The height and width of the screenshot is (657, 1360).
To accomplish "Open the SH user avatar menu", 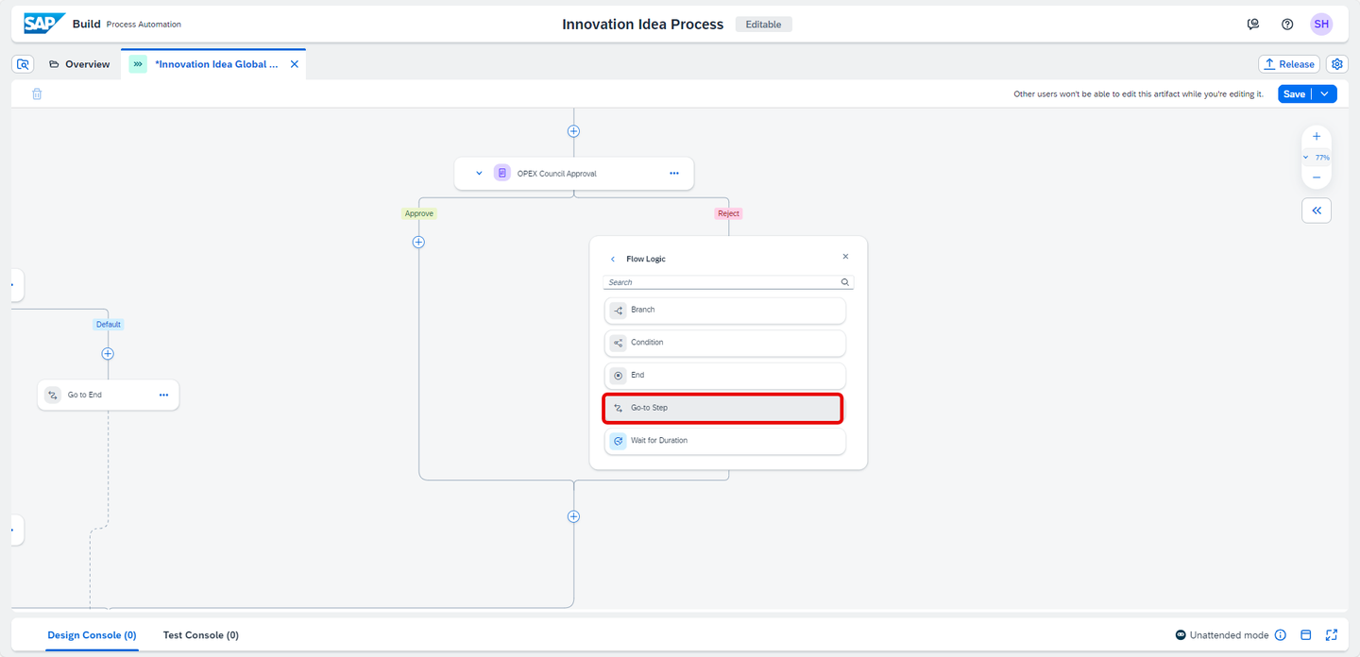I will pyautogui.click(x=1321, y=25).
